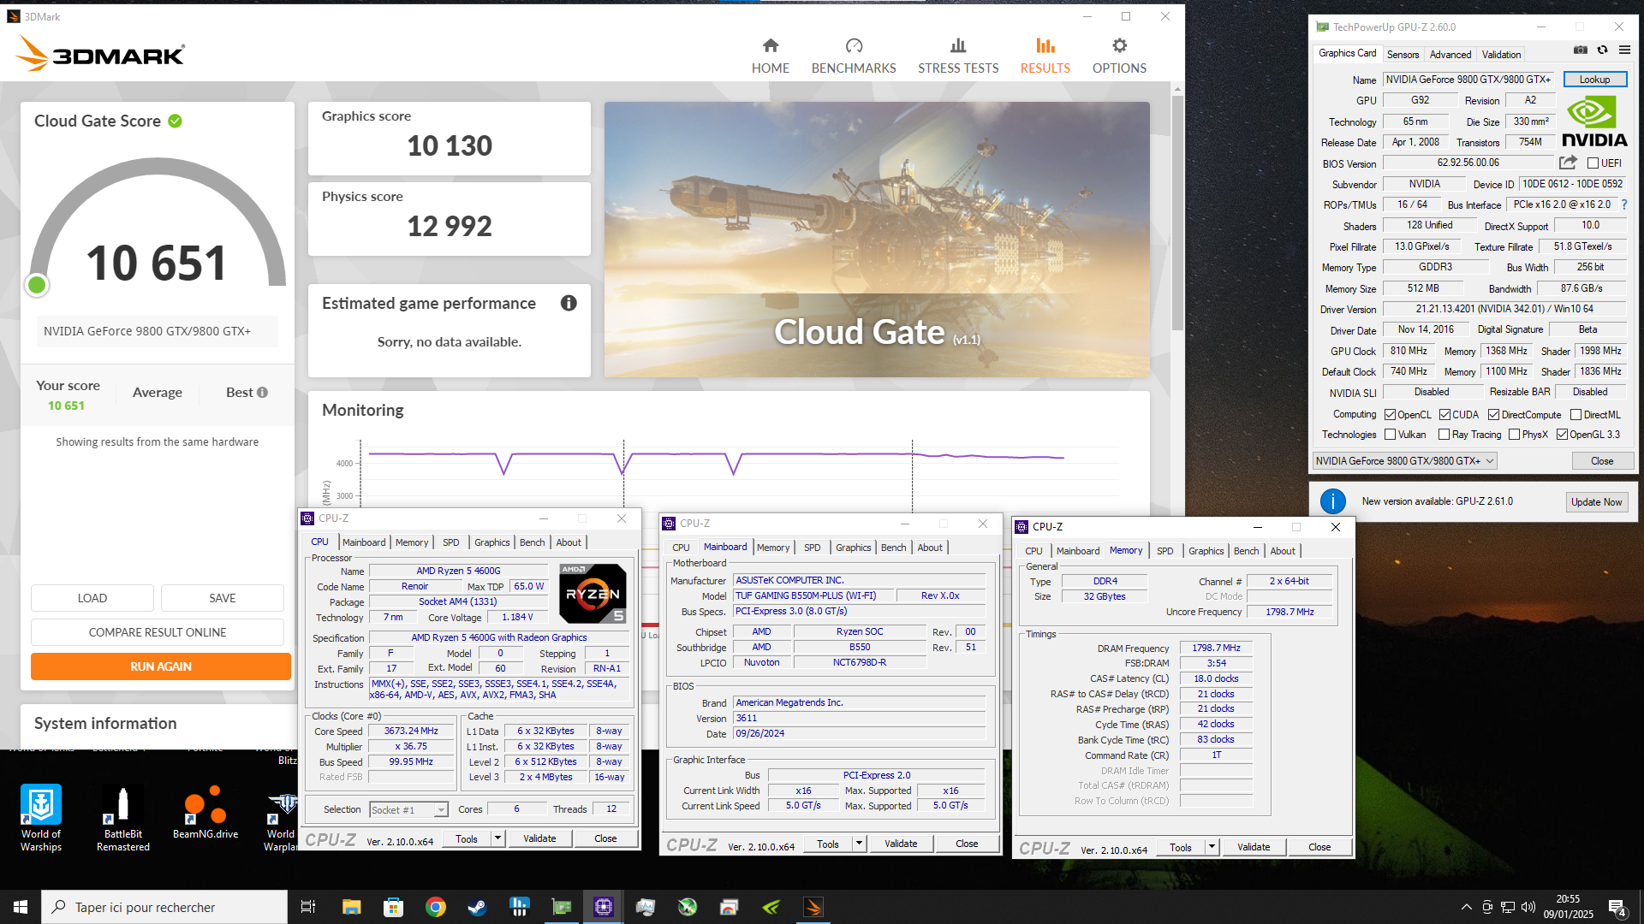Open Windows Start menu
1644x924 pixels.
[x=21, y=907]
